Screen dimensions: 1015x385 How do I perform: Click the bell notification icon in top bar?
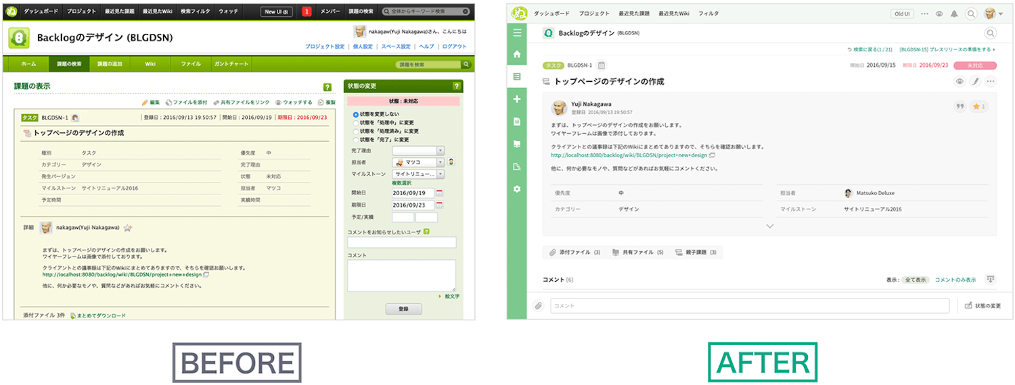954,14
